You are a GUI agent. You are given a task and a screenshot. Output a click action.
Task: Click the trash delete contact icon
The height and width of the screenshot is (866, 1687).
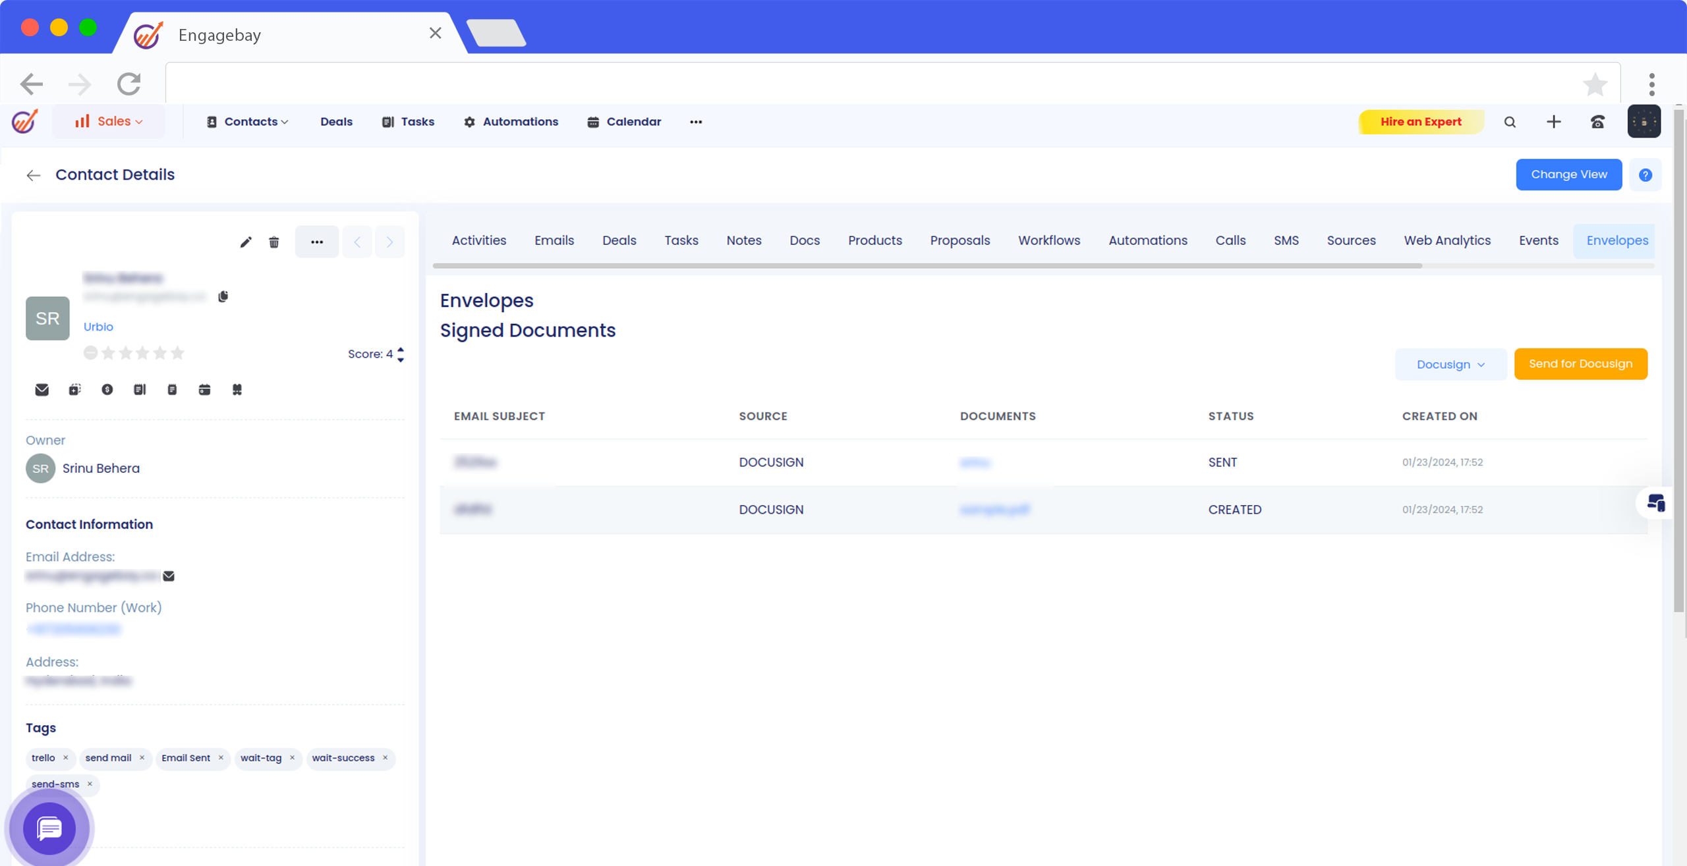(274, 242)
